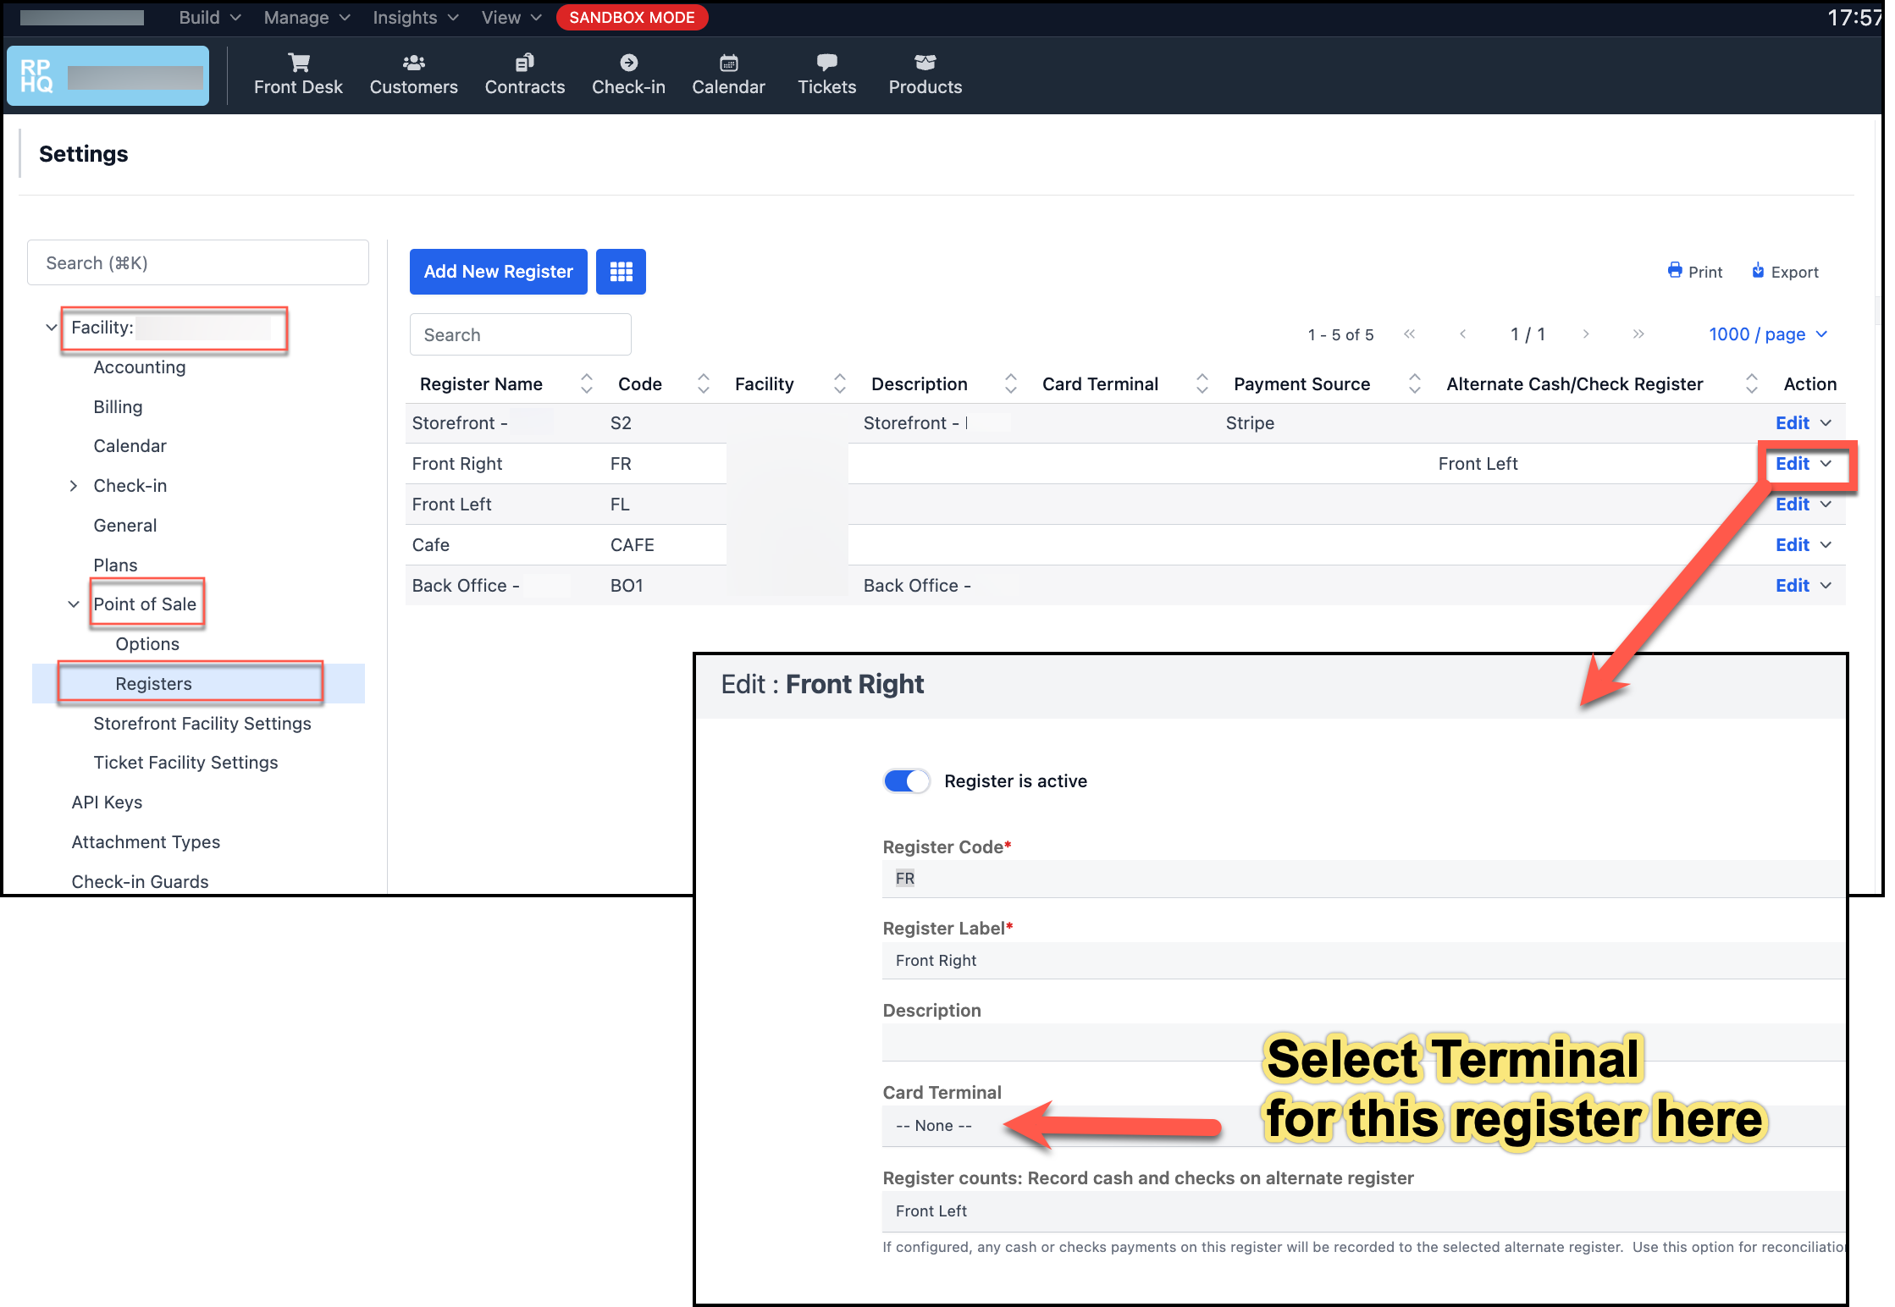Select Ticket Facility Settings
This screenshot has width=1895, height=1307.
pyautogui.click(x=185, y=763)
